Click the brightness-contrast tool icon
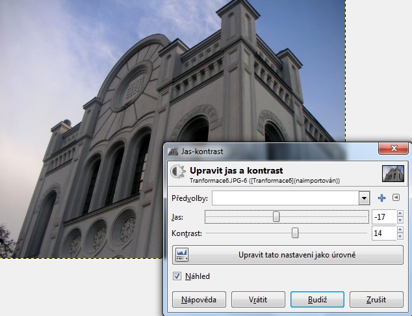Image resolution: width=412 pixels, height=316 pixels. pos(178,172)
